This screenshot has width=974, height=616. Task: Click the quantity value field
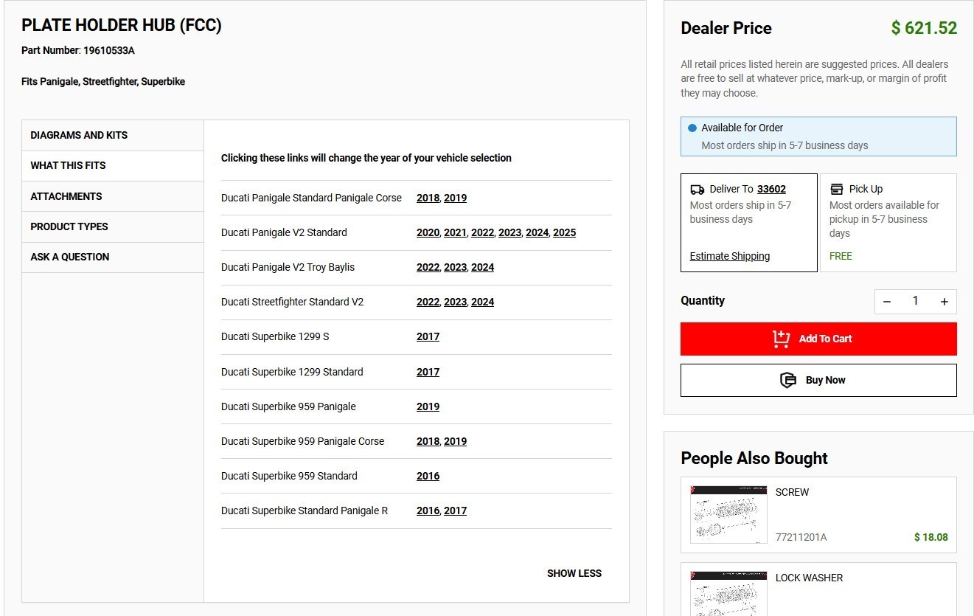pos(916,302)
